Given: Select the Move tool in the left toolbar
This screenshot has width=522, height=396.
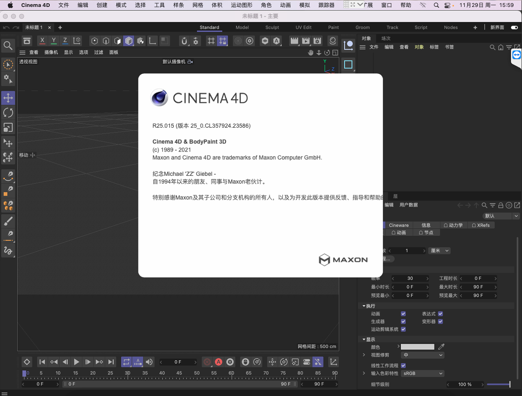Looking at the screenshot, I should point(8,98).
